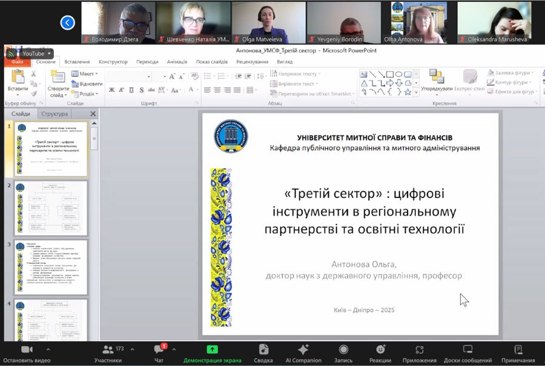This screenshot has width=545, height=366.
Task: Click the blue back arrow in the video strip
Action: (67, 23)
